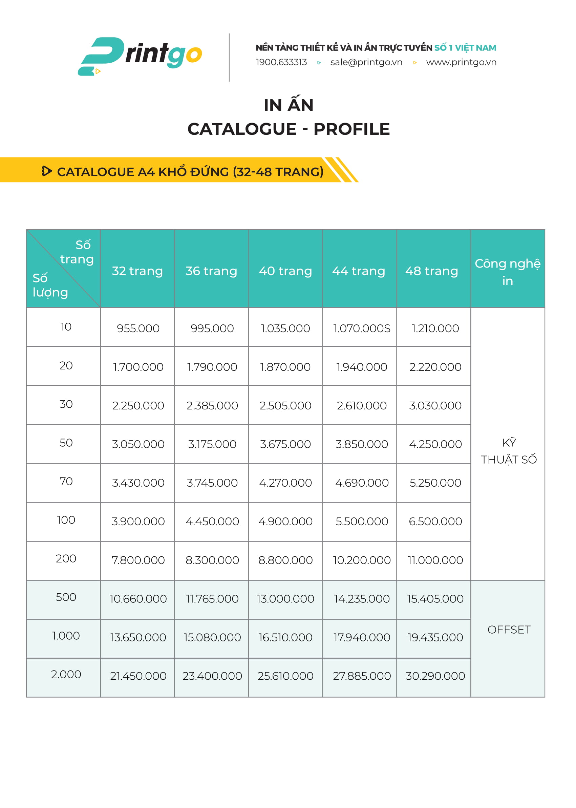Select the 48 trang column header

432,271
